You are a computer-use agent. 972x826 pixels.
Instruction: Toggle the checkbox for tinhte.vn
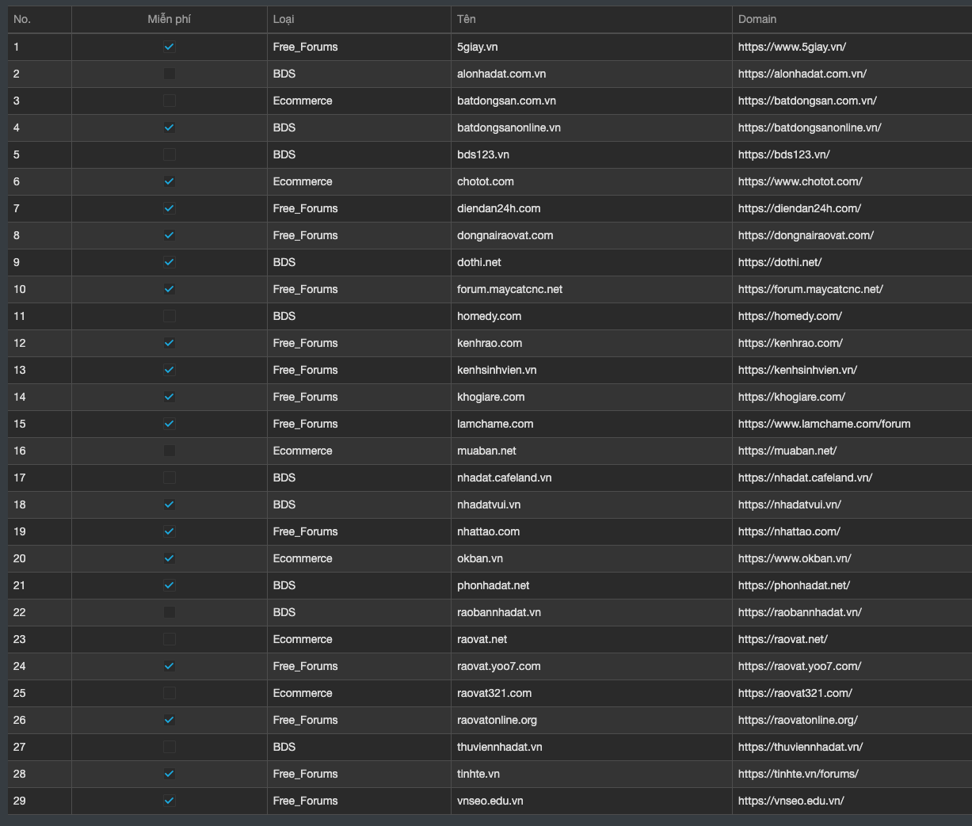[x=170, y=774]
